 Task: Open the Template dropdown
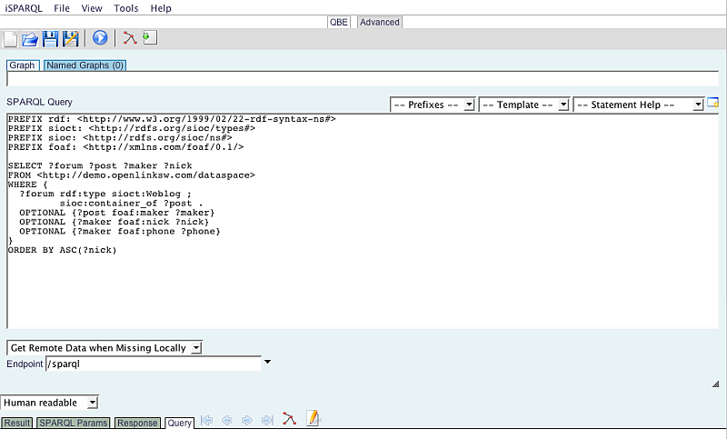click(524, 105)
